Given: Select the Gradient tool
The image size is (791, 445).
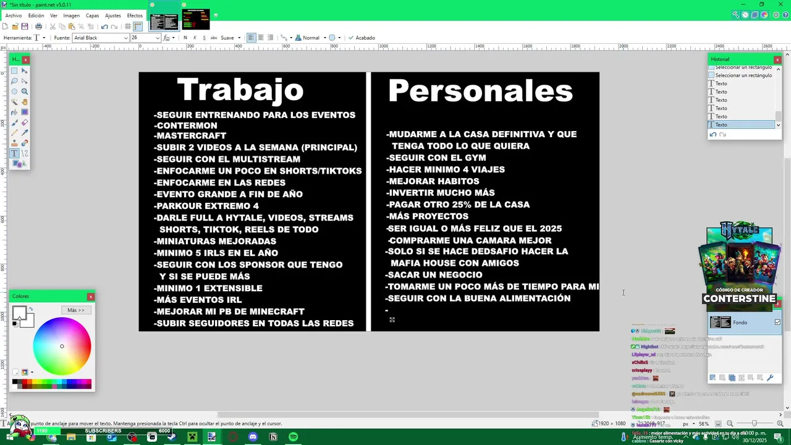Looking at the screenshot, I should point(25,112).
